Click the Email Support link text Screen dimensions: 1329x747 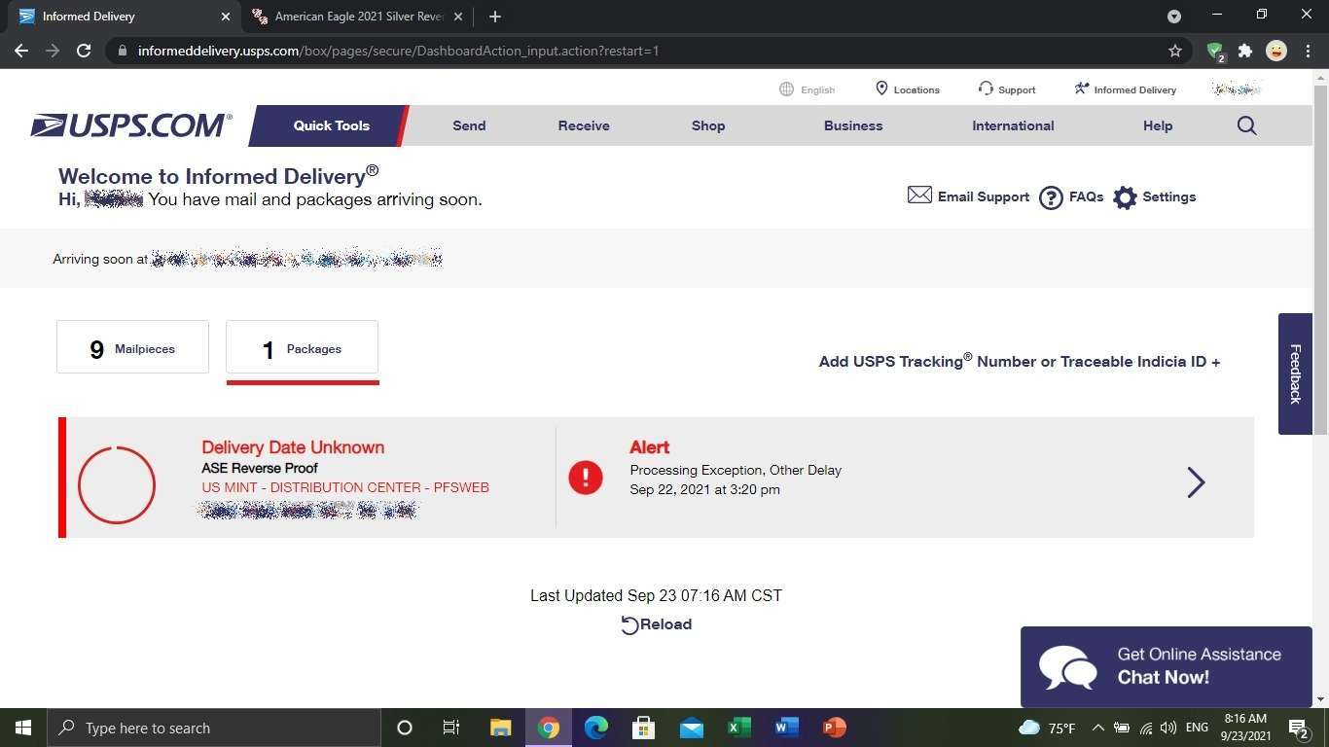(x=983, y=196)
